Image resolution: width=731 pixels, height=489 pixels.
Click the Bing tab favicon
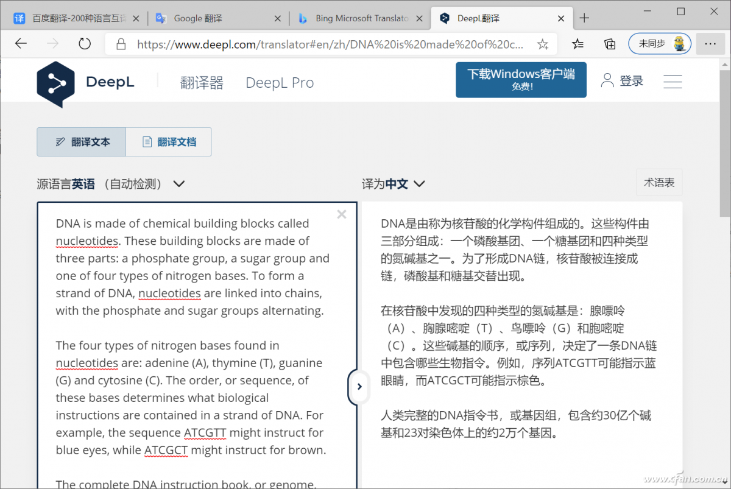point(302,18)
